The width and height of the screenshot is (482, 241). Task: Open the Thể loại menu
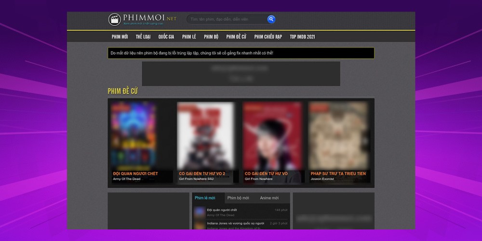[143, 37]
